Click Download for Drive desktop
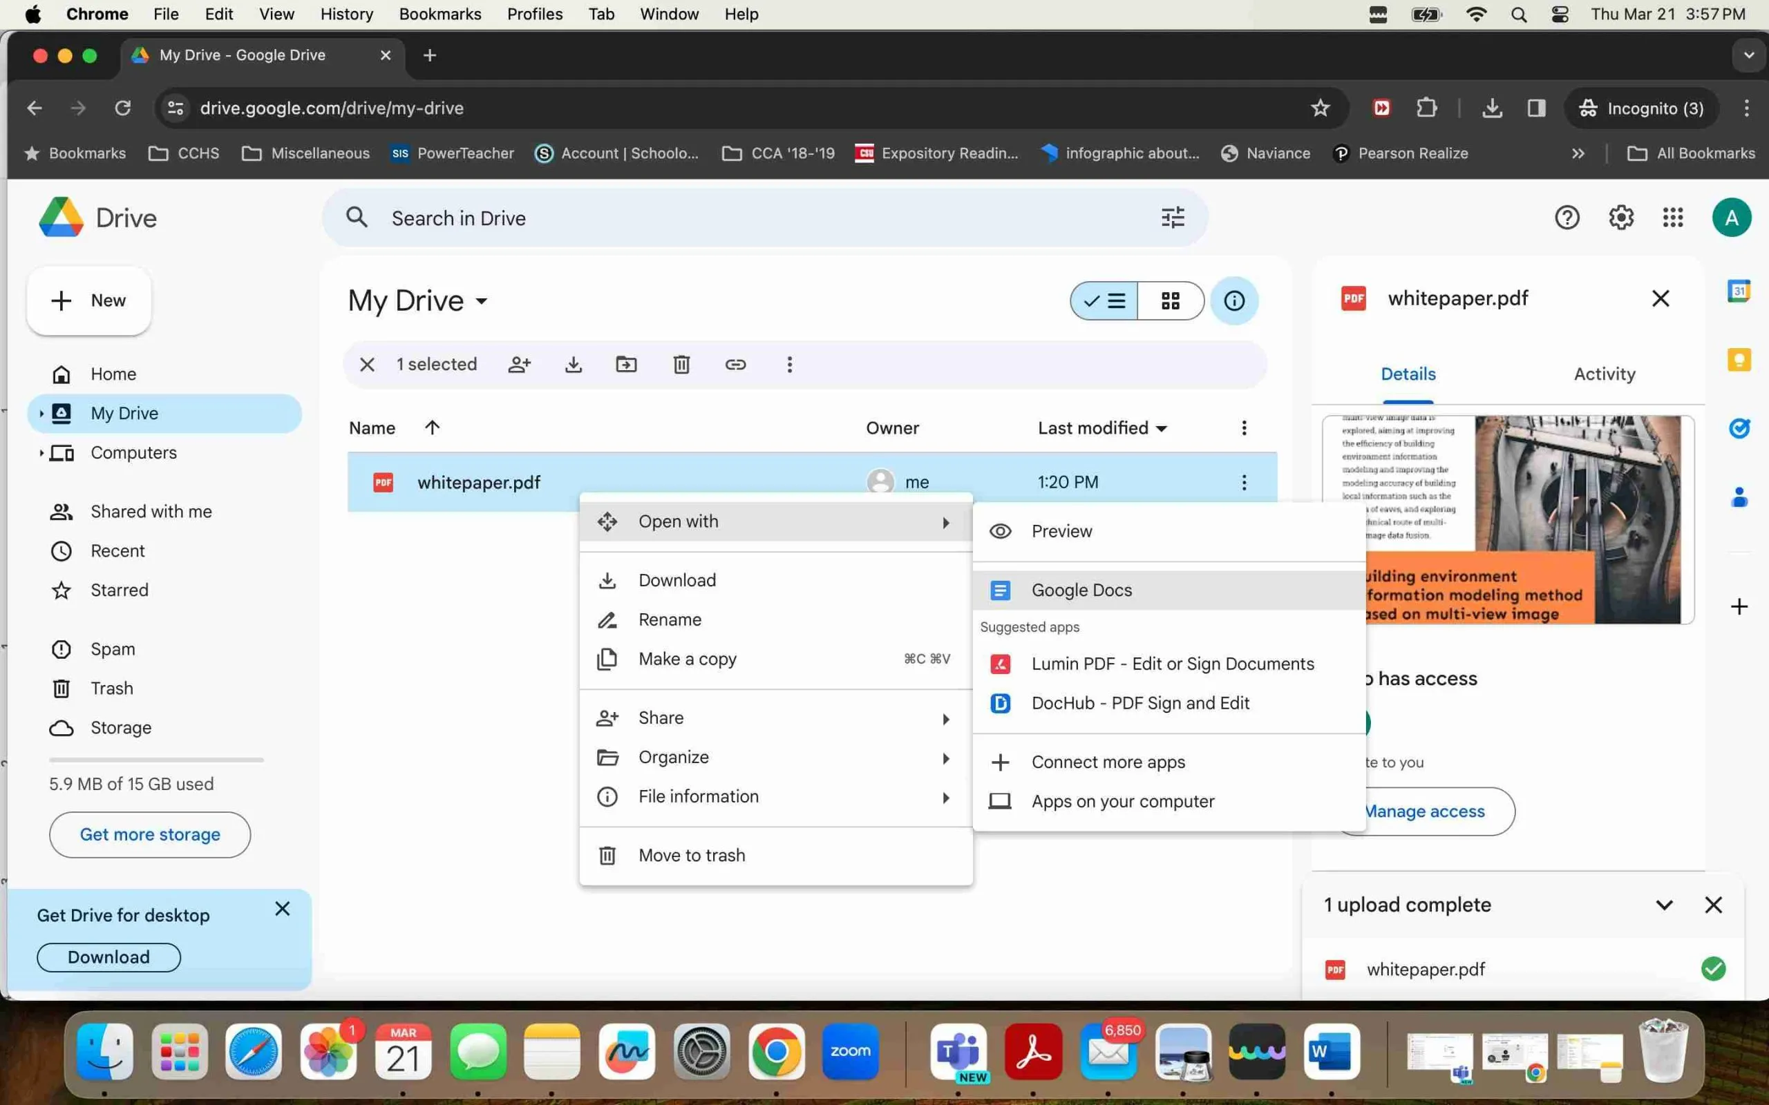This screenshot has width=1769, height=1105. tap(109, 957)
